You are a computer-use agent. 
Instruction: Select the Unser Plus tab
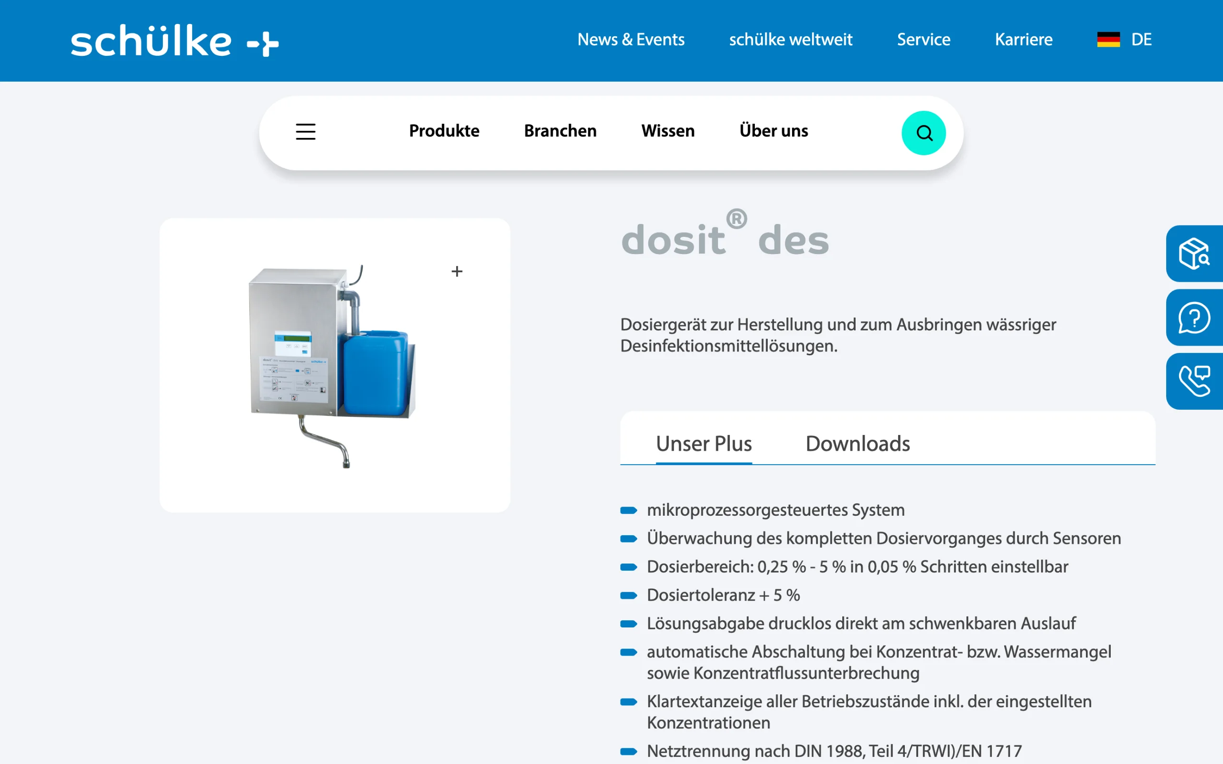click(x=704, y=444)
